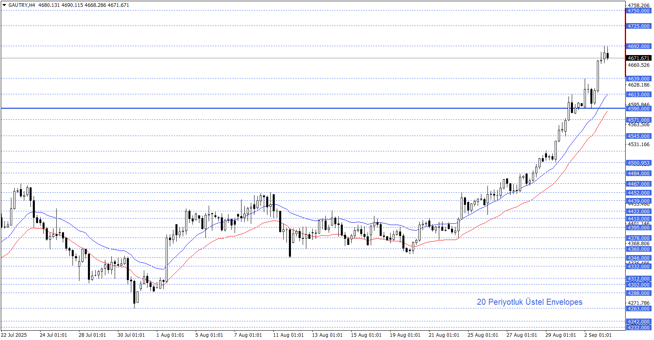Screen dimensions: 654x340
Task: Click the '13 Aug 01:01' time axis label
Action: pos(327,335)
